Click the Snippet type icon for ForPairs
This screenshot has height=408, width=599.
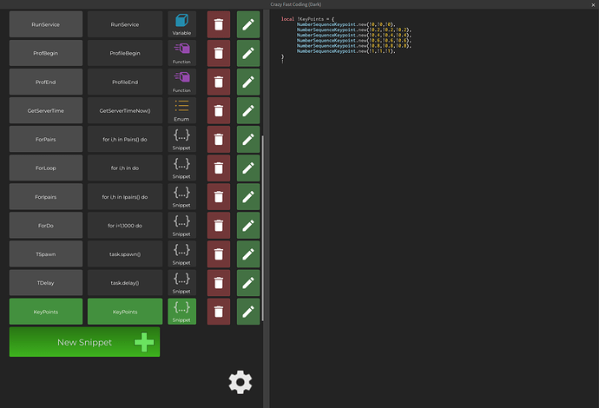pos(181,139)
